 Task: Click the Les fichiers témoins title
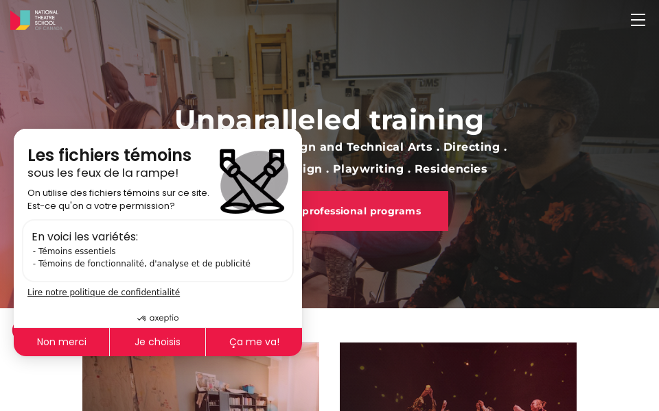pyautogui.click(x=109, y=155)
